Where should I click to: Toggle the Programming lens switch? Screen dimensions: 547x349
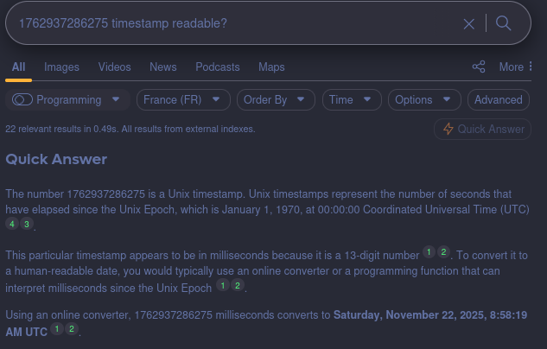(22, 99)
